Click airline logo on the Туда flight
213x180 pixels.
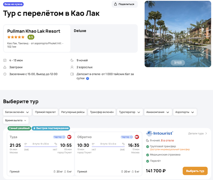point(70,137)
